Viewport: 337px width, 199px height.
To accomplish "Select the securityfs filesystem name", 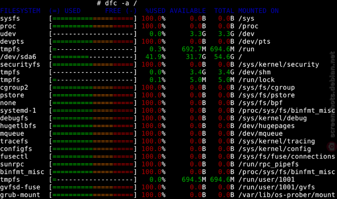I will tap(20, 65).
